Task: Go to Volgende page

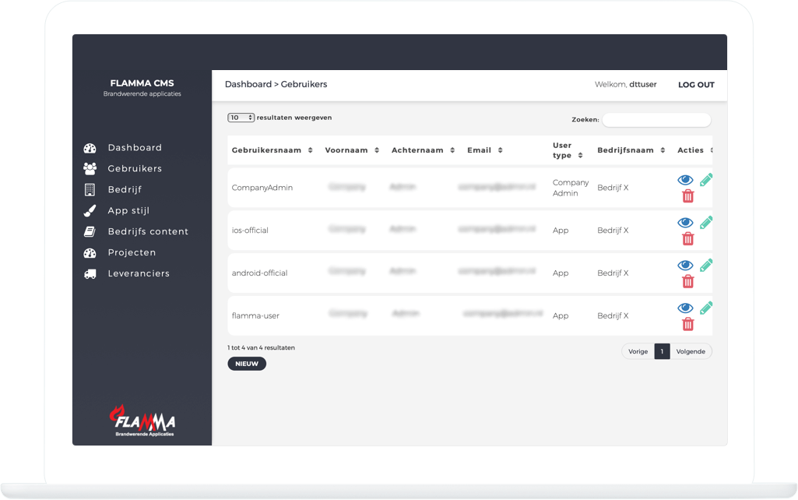Action: [691, 351]
